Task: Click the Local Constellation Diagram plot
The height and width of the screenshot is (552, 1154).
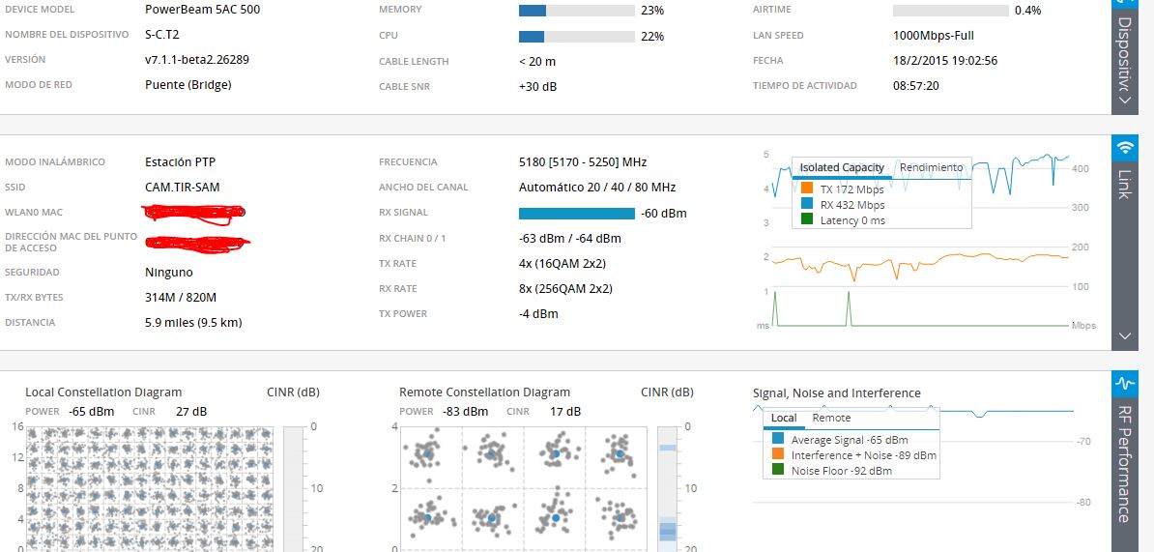Action: pos(150,488)
